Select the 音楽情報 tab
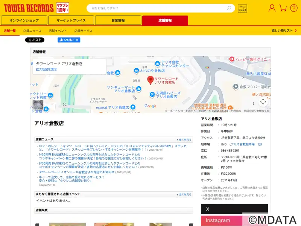The image size is (301, 226). [x=118, y=20]
